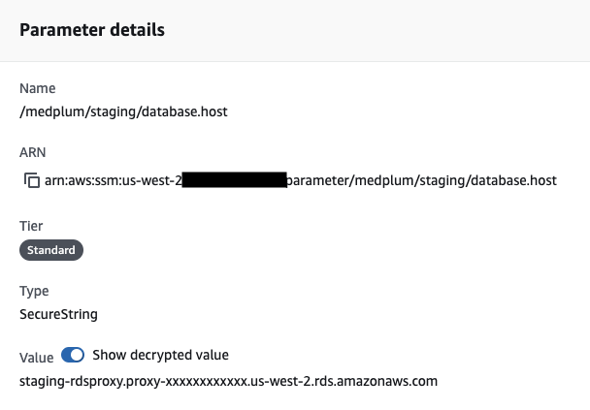Click the "Show decrypted value" label text
Screen dimensions: 590x410
point(160,355)
